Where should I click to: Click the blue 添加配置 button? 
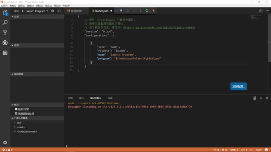238,86
